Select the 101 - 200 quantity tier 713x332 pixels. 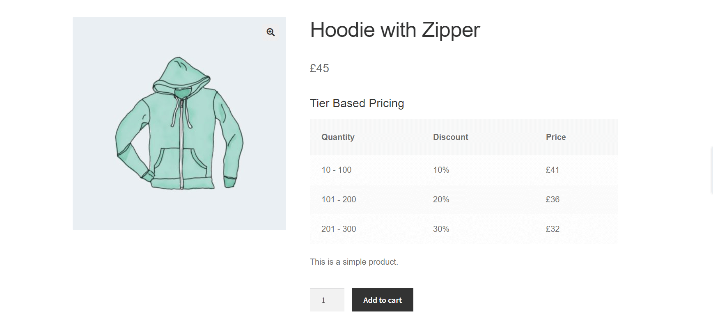[339, 199]
